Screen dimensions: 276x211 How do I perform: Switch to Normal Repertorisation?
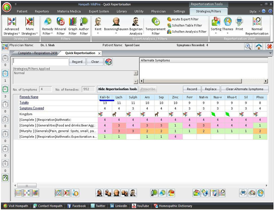tap(257, 26)
